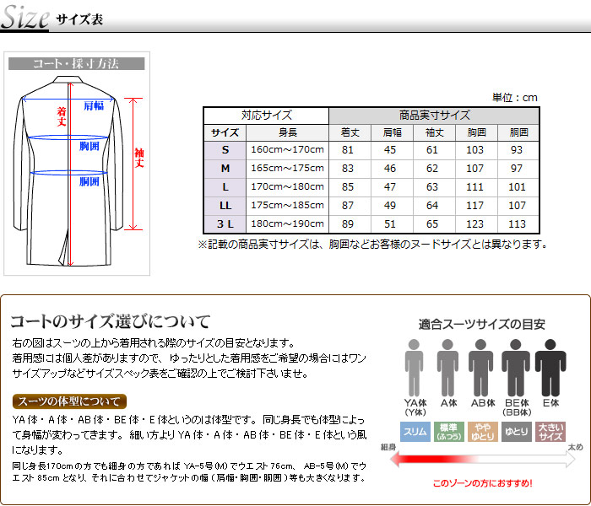The image size is (591, 506).
Task: Click the 117 胸囲 value in LL row
Action: tap(474, 205)
